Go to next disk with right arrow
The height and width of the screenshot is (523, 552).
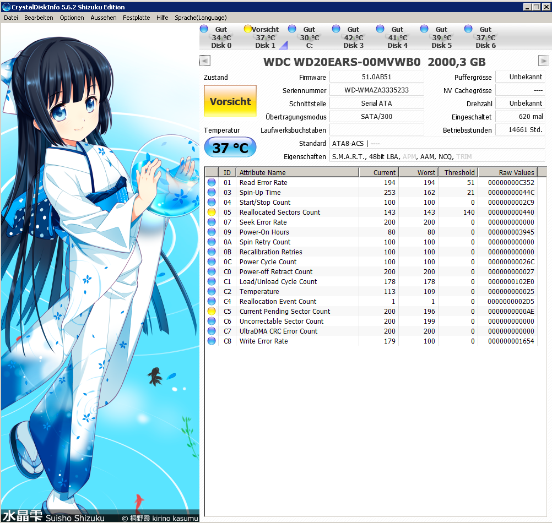[543, 61]
